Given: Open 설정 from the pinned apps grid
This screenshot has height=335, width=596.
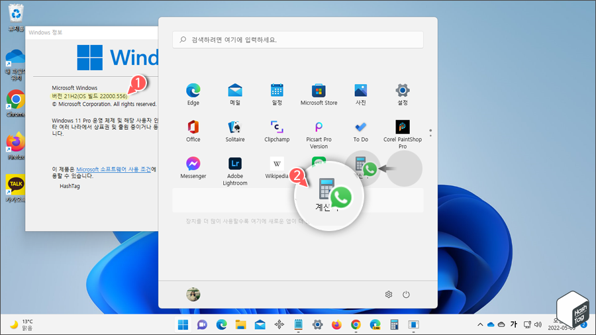Looking at the screenshot, I should 403,94.
